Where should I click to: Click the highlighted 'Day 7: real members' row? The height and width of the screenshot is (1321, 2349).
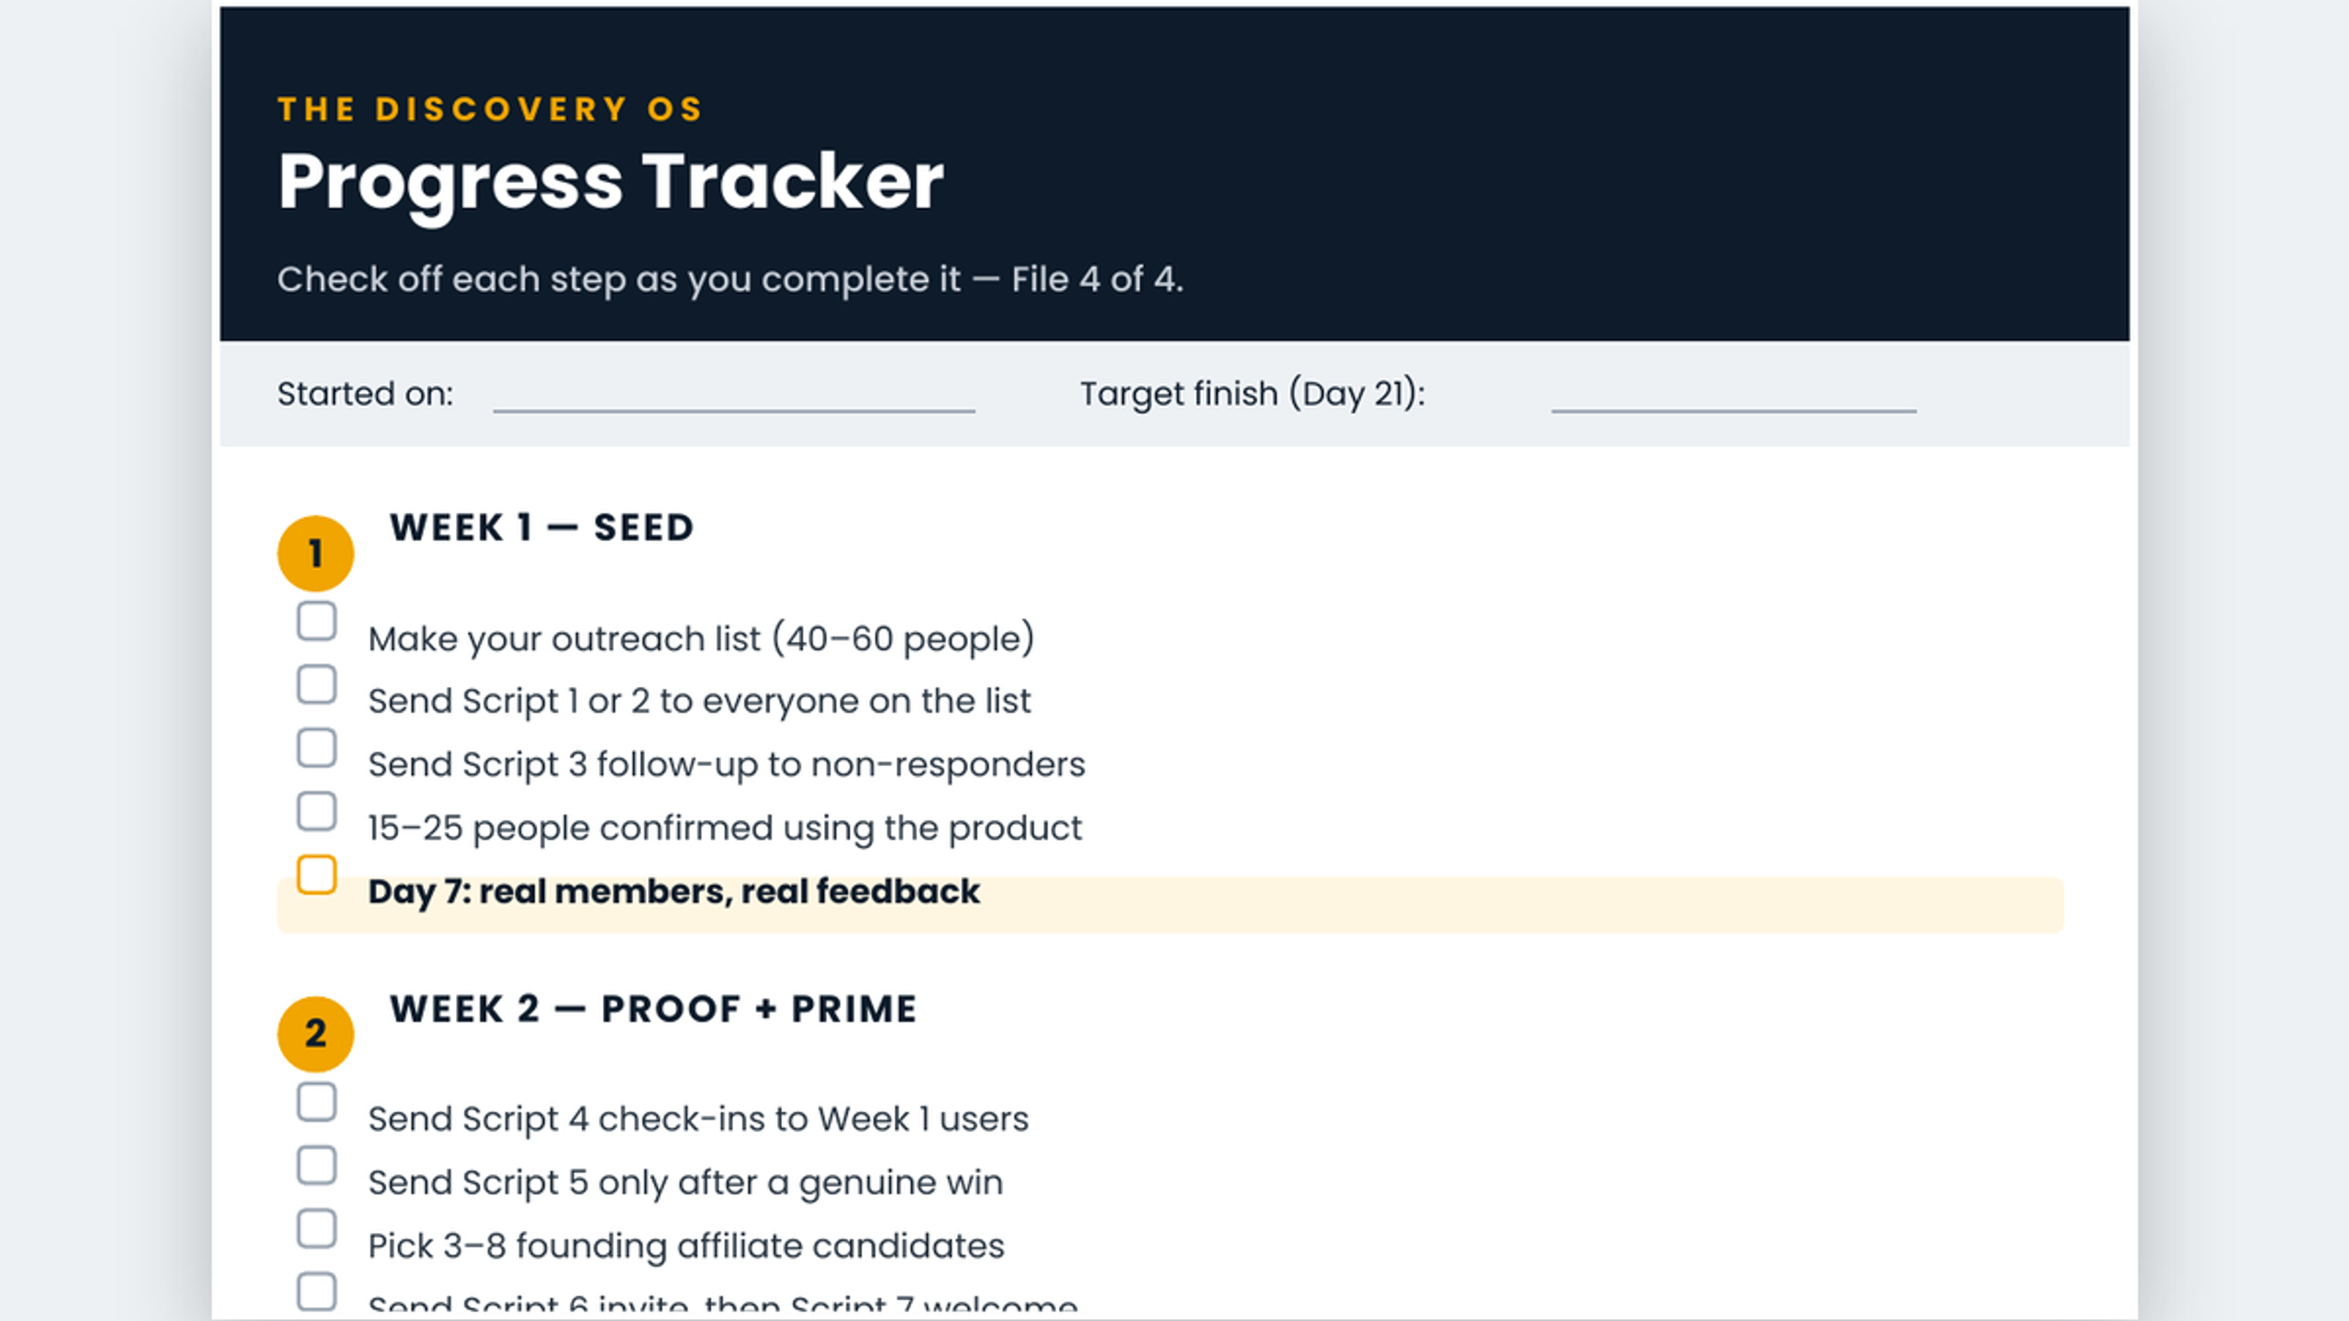coord(1171,905)
